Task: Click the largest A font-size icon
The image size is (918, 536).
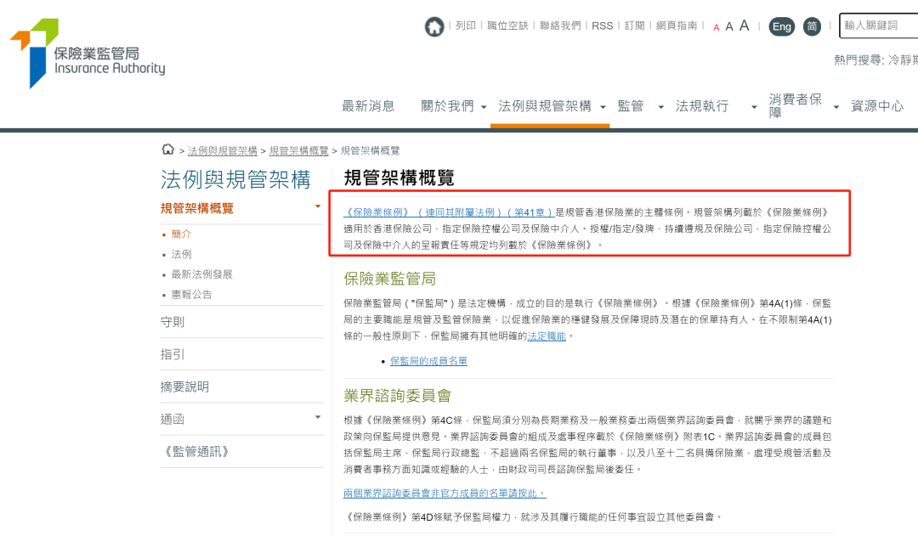Action: pyautogui.click(x=744, y=25)
